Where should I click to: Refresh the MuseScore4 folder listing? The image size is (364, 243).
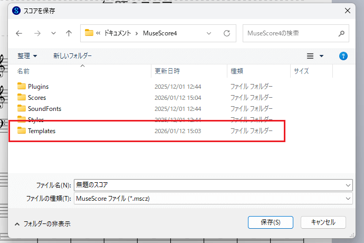(x=227, y=33)
